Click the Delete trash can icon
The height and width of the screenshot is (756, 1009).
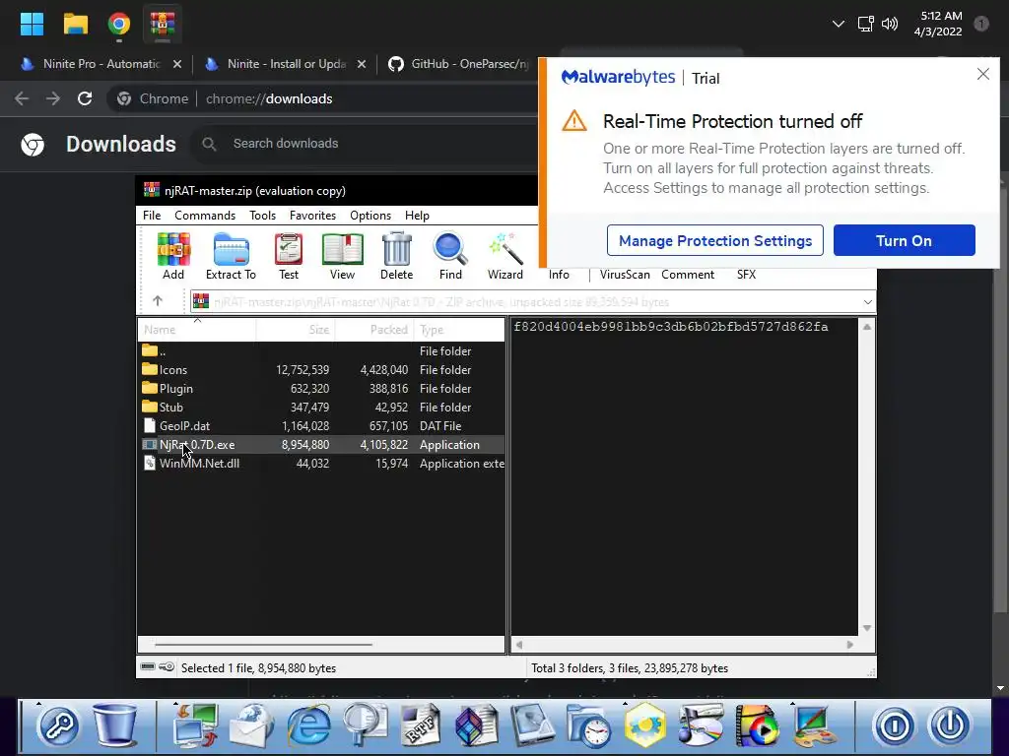(x=396, y=257)
